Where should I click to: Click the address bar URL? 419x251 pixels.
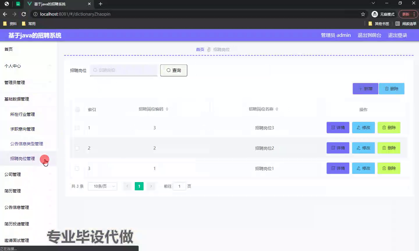[75, 14]
